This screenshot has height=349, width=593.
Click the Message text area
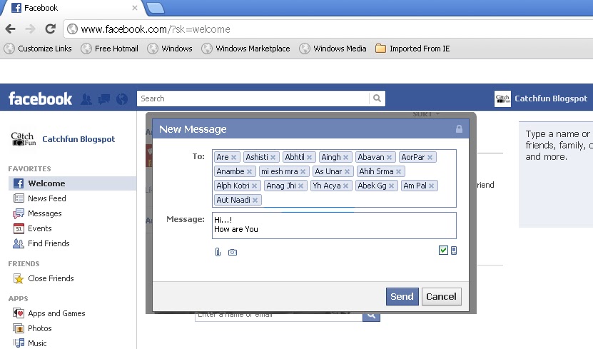pyautogui.click(x=334, y=226)
